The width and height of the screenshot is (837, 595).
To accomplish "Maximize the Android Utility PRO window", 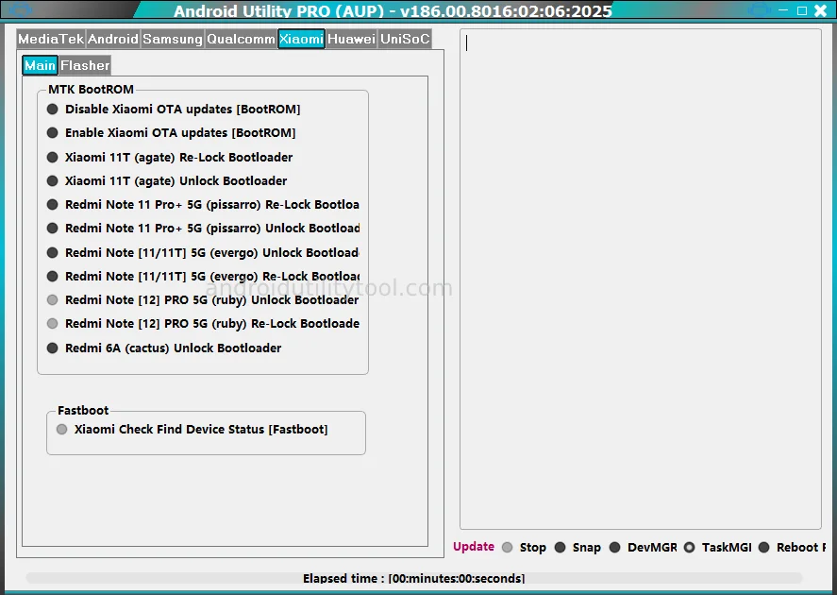I will pyautogui.click(x=802, y=10).
